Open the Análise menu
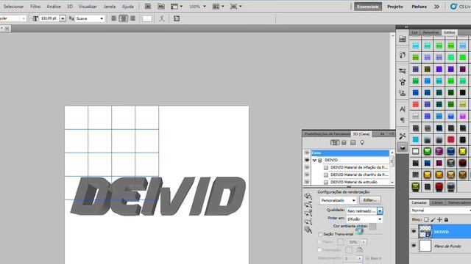 coord(54,7)
